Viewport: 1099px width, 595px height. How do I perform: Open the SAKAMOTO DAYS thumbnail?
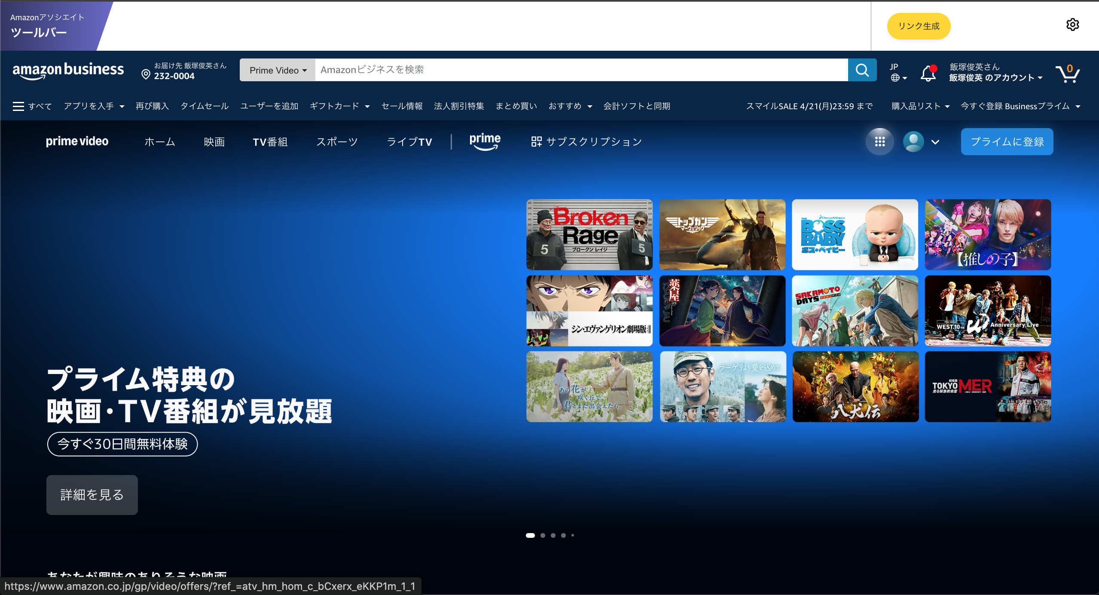(x=855, y=311)
